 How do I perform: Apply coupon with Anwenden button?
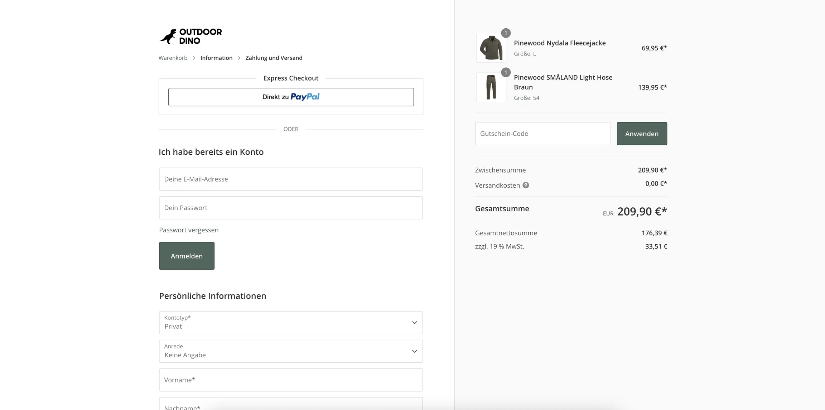(641, 134)
